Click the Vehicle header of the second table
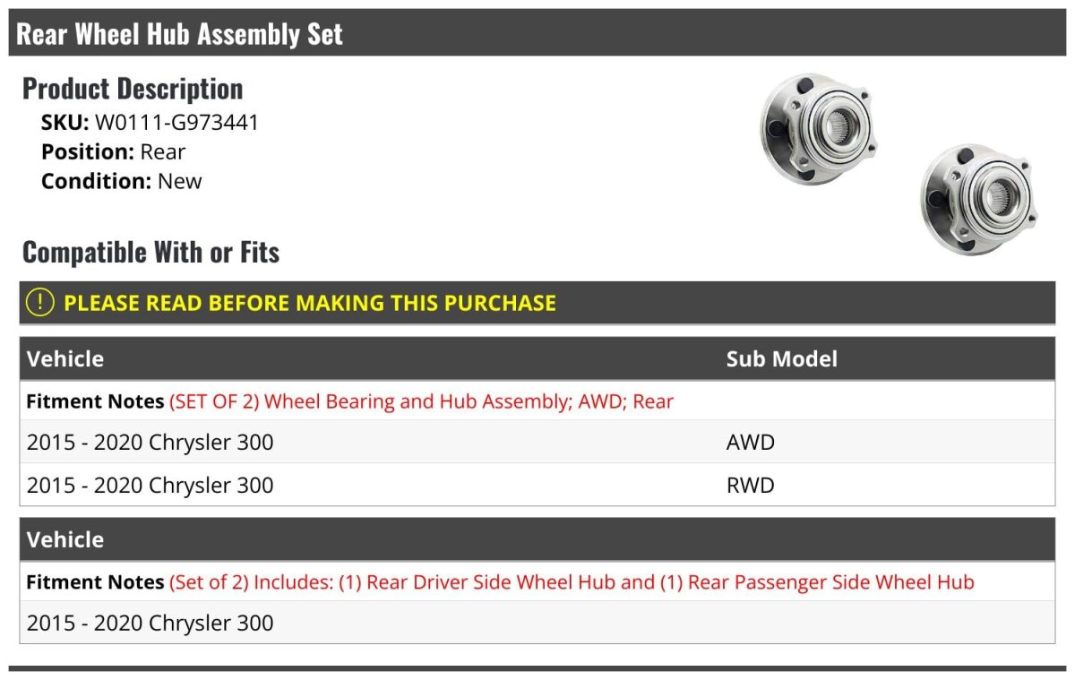 (65, 540)
